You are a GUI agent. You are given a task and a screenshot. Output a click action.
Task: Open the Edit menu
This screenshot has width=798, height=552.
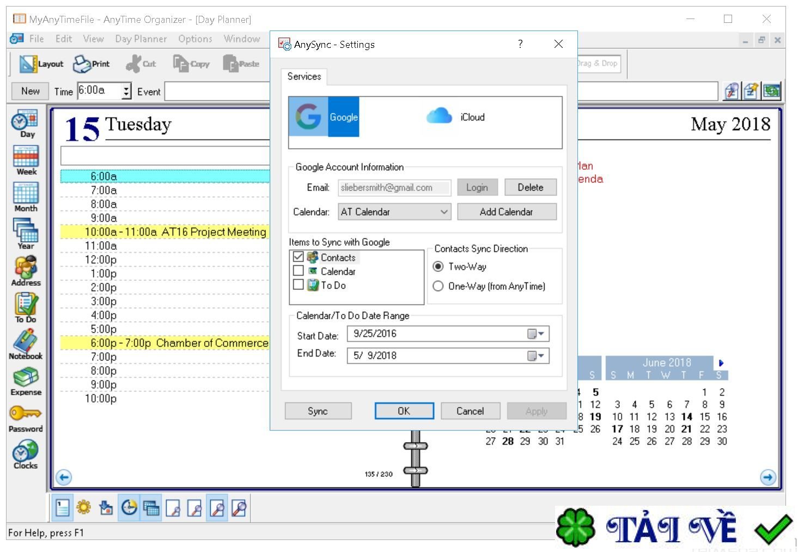(64, 39)
